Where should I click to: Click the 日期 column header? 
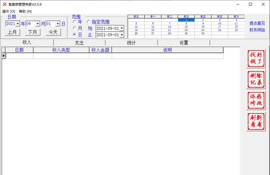(19, 50)
